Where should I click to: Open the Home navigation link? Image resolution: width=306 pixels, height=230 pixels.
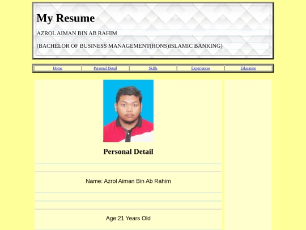point(58,68)
